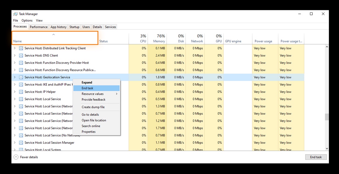The image size is (339, 174).
Task: Click the IP Helper service gear icon
Action: [21, 92]
